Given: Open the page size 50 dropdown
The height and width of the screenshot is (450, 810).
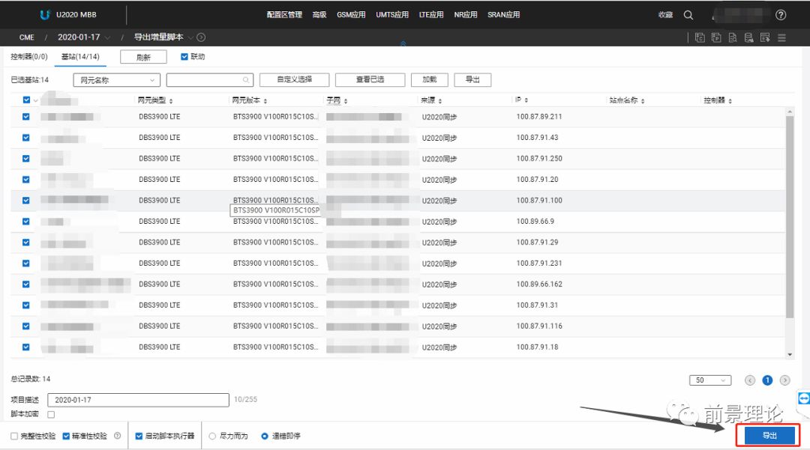Looking at the screenshot, I should coord(710,380).
